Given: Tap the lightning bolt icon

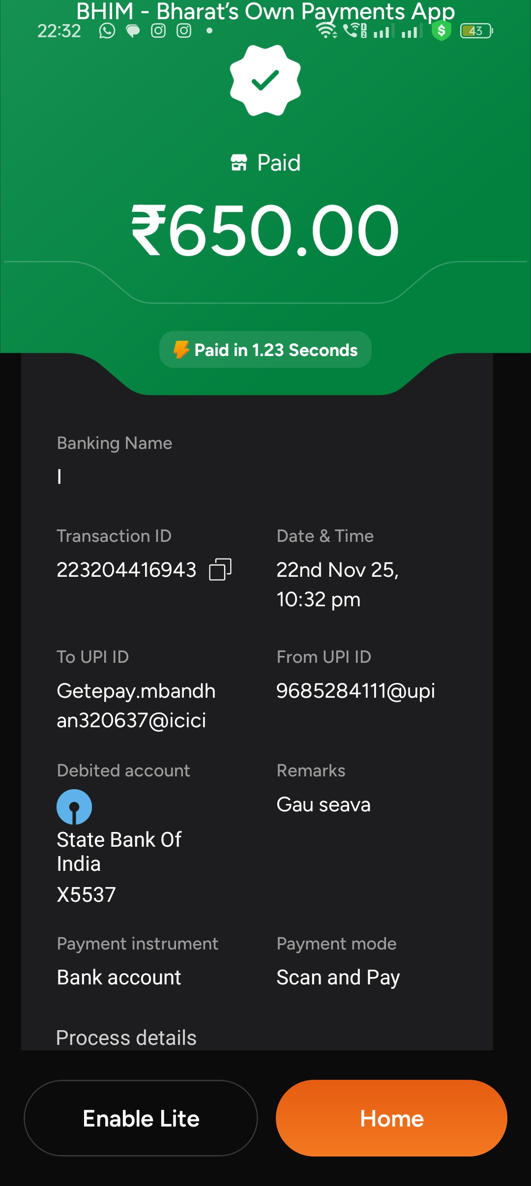Looking at the screenshot, I should click(x=181, y=350).
